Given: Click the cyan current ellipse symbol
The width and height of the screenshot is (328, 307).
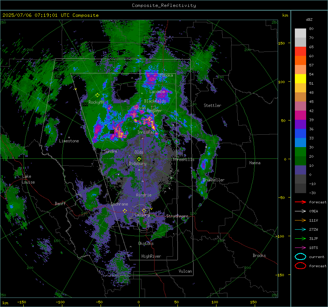Looking at the screenshot, I should (x=300, y=257).
